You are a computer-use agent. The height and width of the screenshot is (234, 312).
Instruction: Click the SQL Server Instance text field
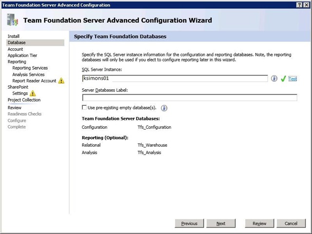pos(175,78)
